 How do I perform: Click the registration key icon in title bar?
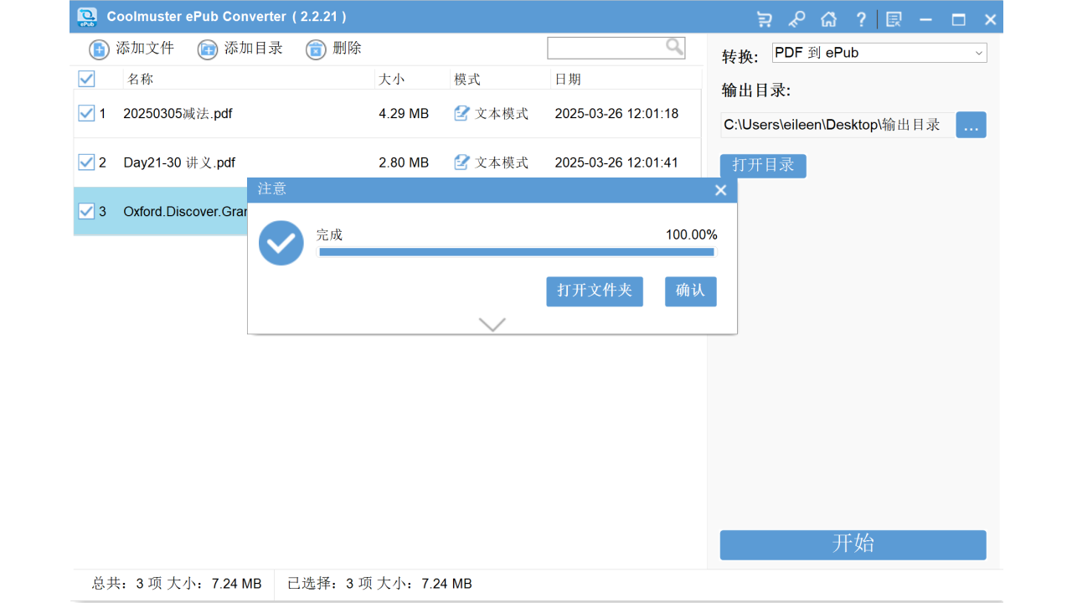pos(796,18)
